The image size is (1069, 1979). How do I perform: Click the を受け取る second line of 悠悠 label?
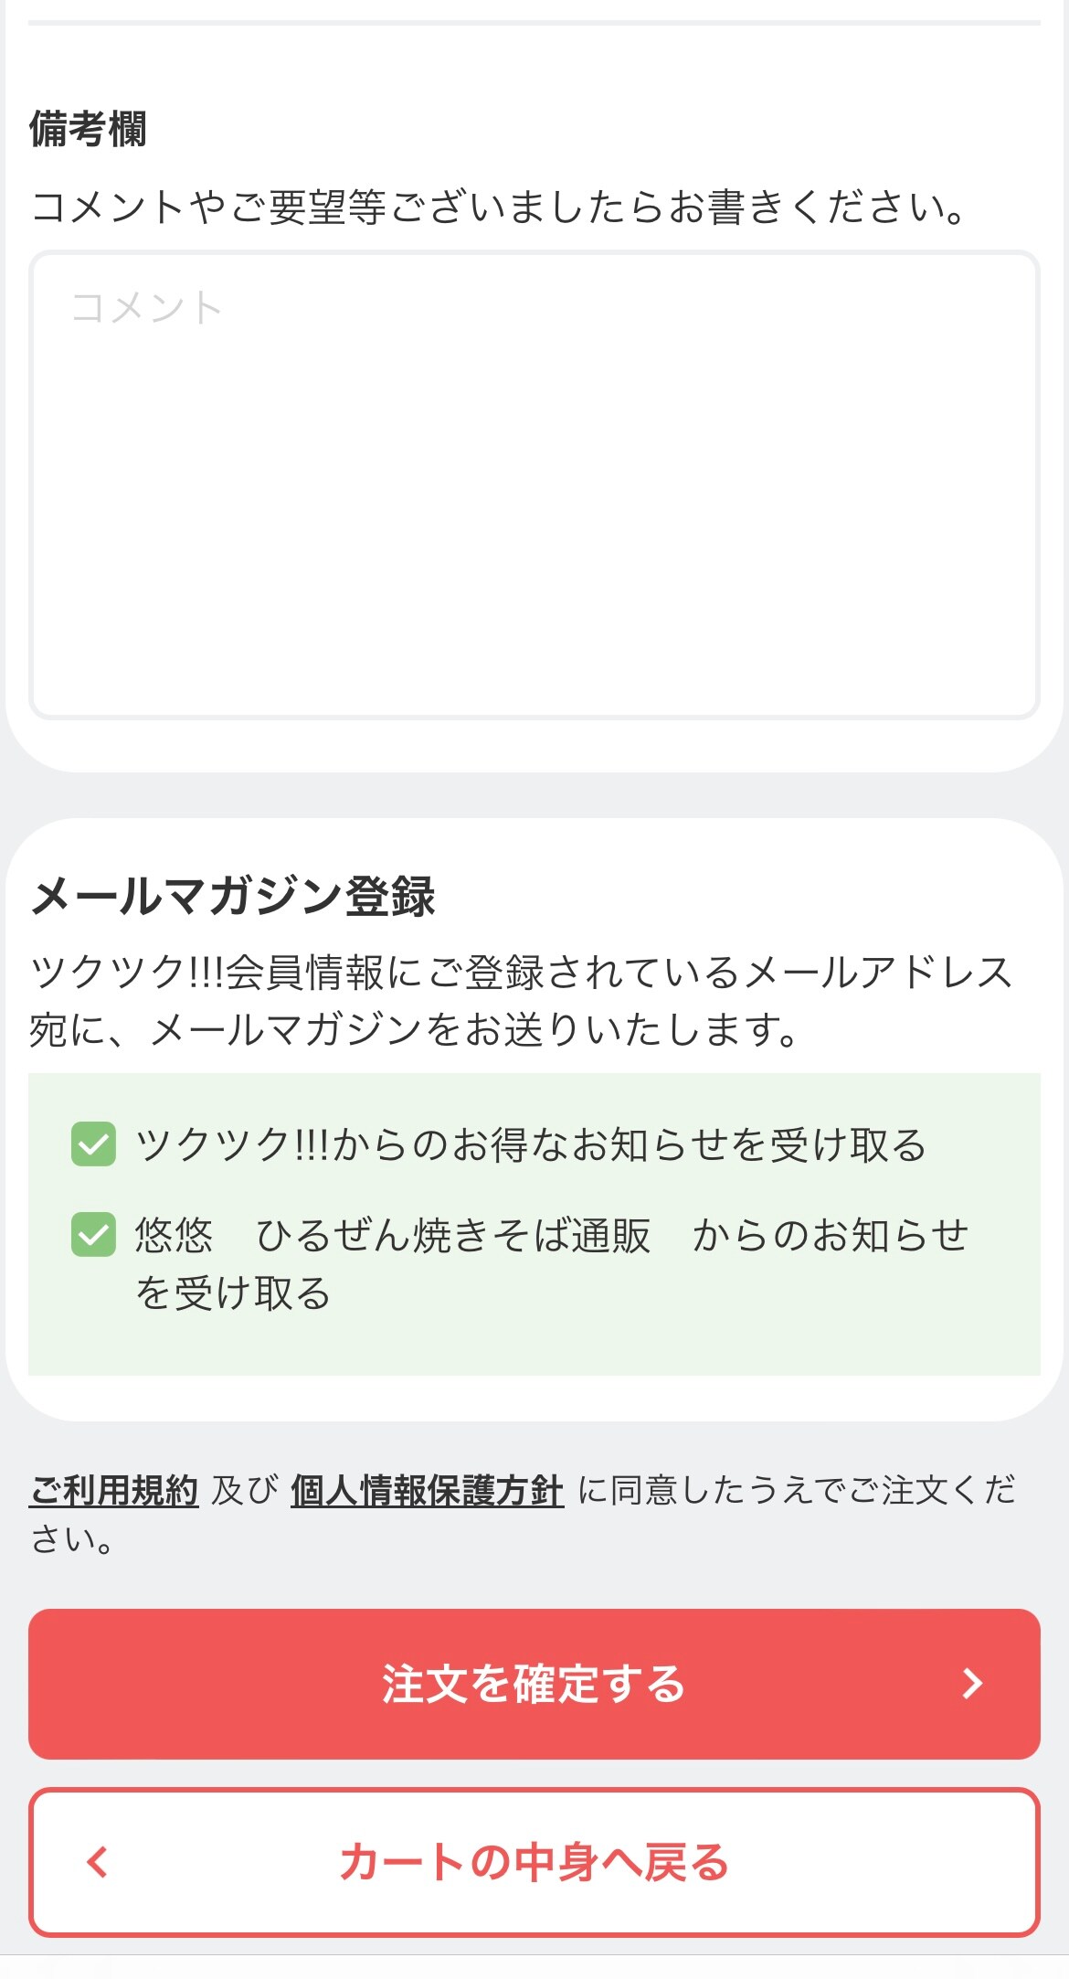pos(233,1294)
